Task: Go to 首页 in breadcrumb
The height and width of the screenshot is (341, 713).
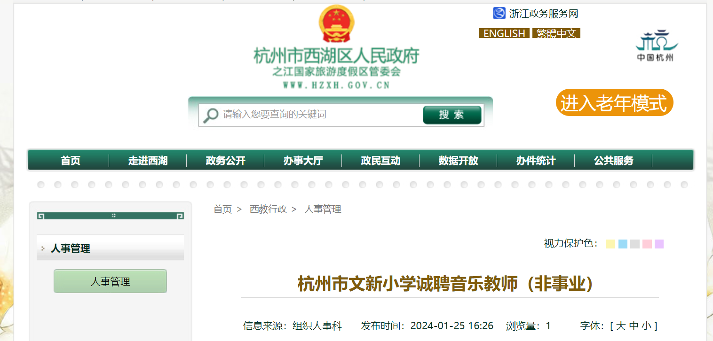Action: click(x=223, y=209)
